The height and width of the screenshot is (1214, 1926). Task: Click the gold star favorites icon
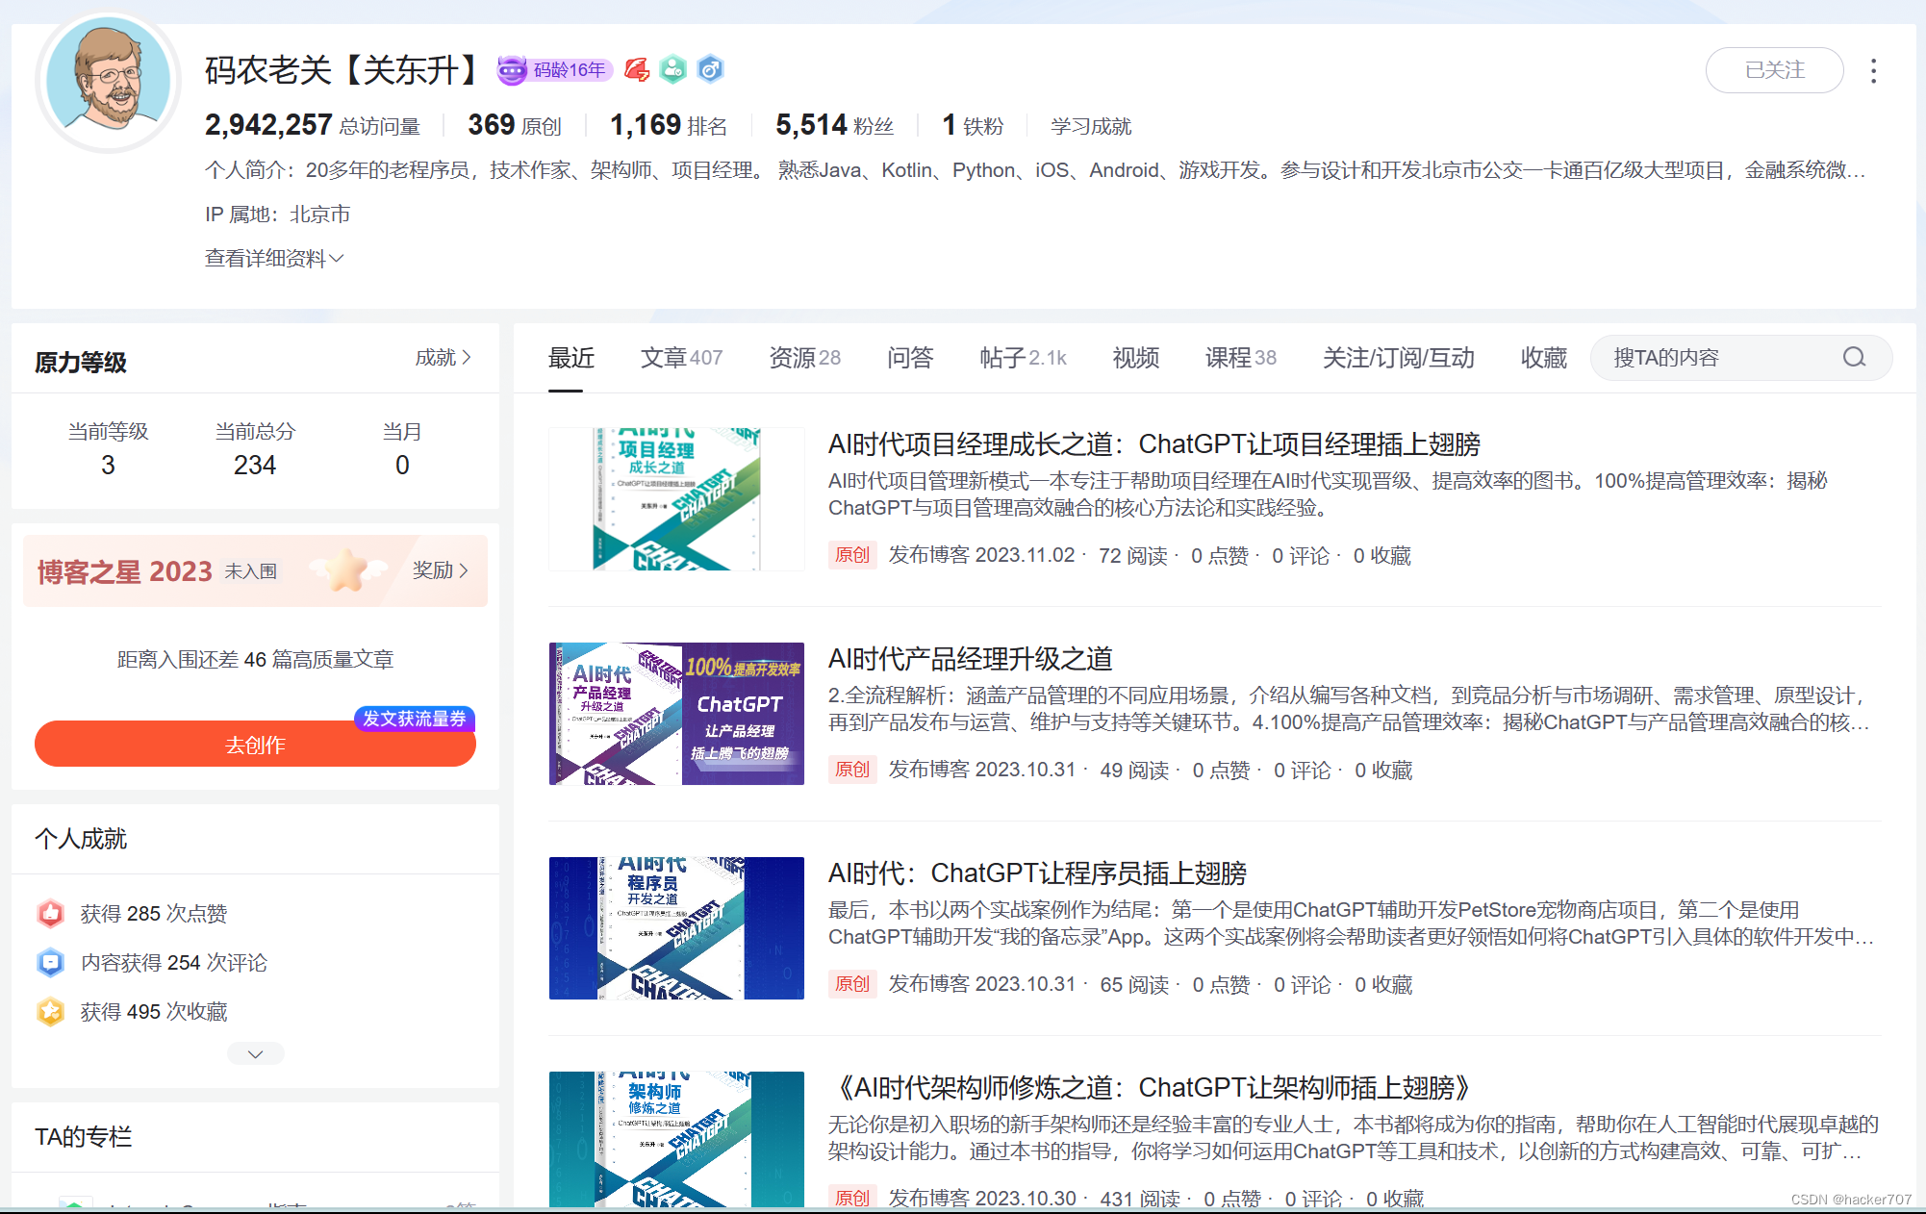point(51,1011)
